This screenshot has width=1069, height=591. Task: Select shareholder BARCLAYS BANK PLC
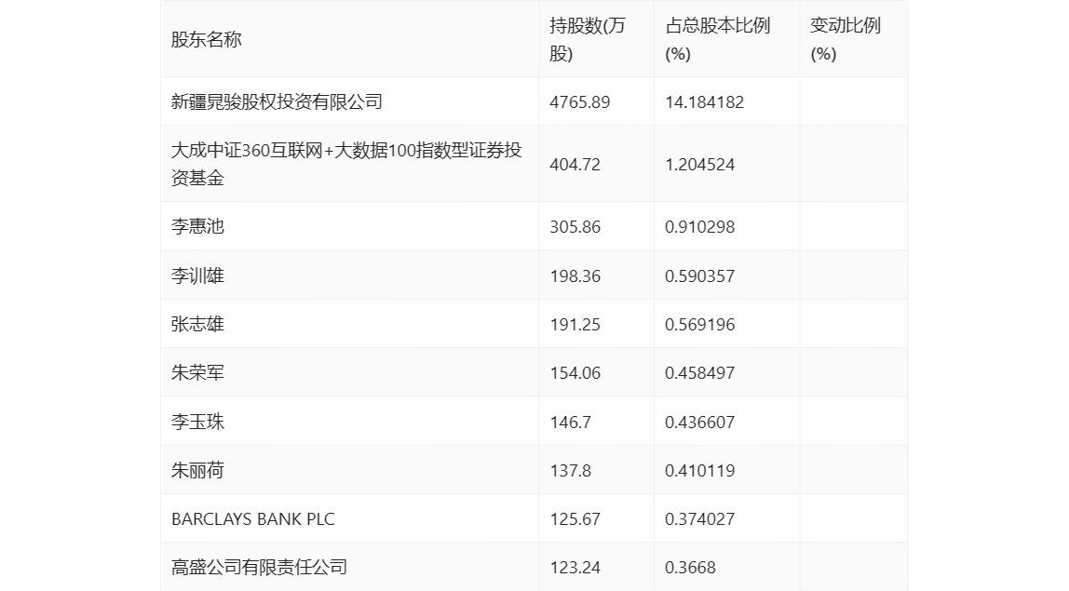click(x=253, y=519)
